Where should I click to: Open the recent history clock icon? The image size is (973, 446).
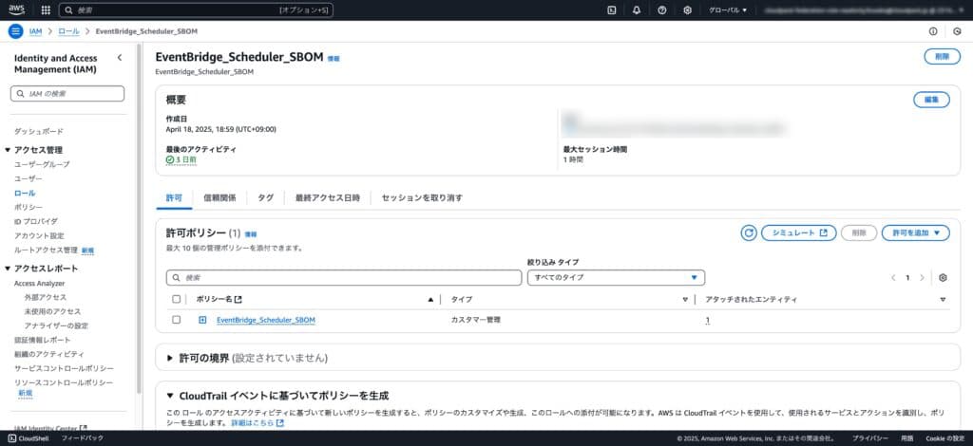pyautogui.click(x=957, y=31)
